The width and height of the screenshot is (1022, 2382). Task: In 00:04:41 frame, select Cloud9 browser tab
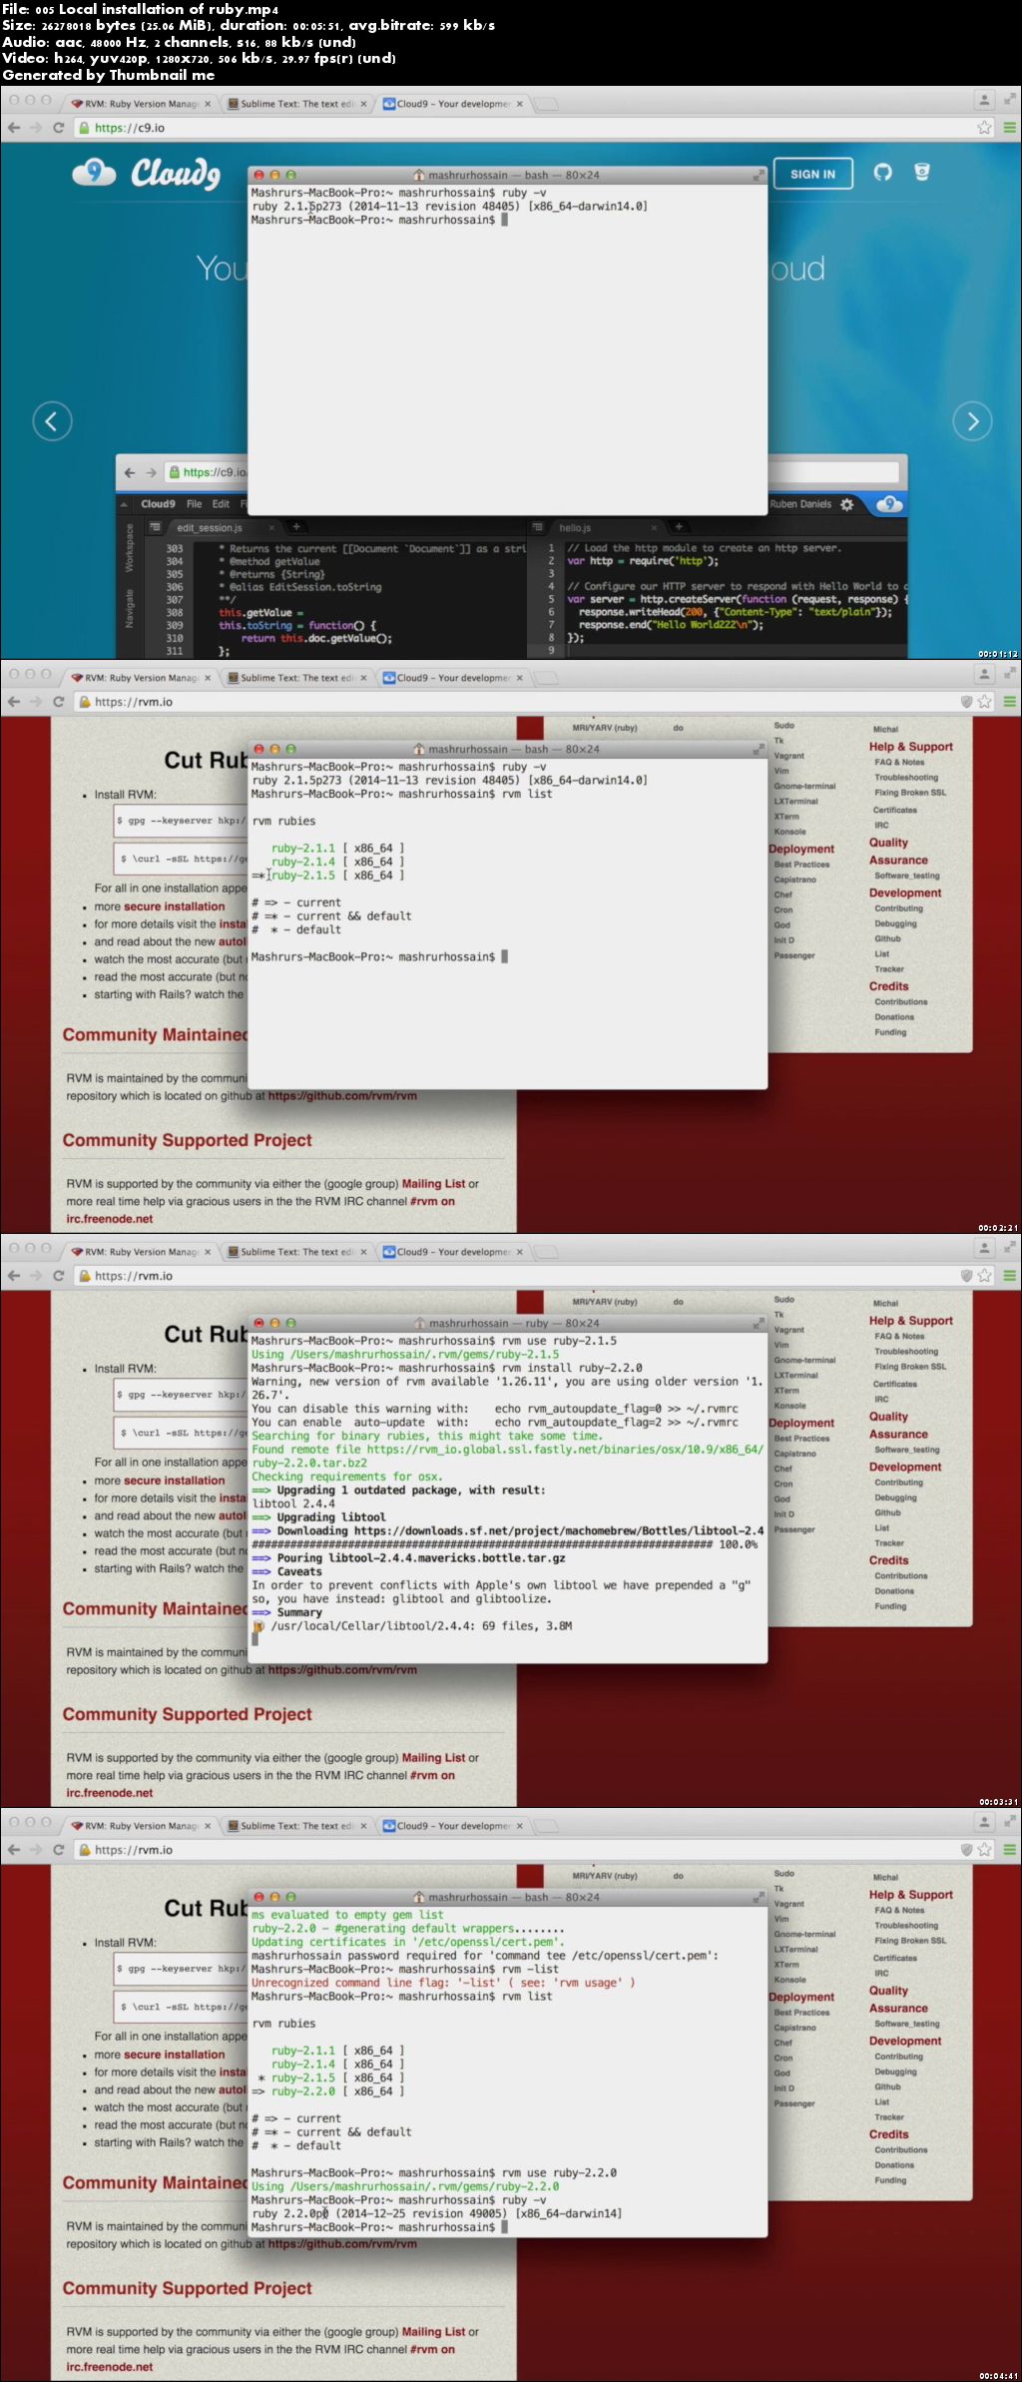coord(452,1826)
